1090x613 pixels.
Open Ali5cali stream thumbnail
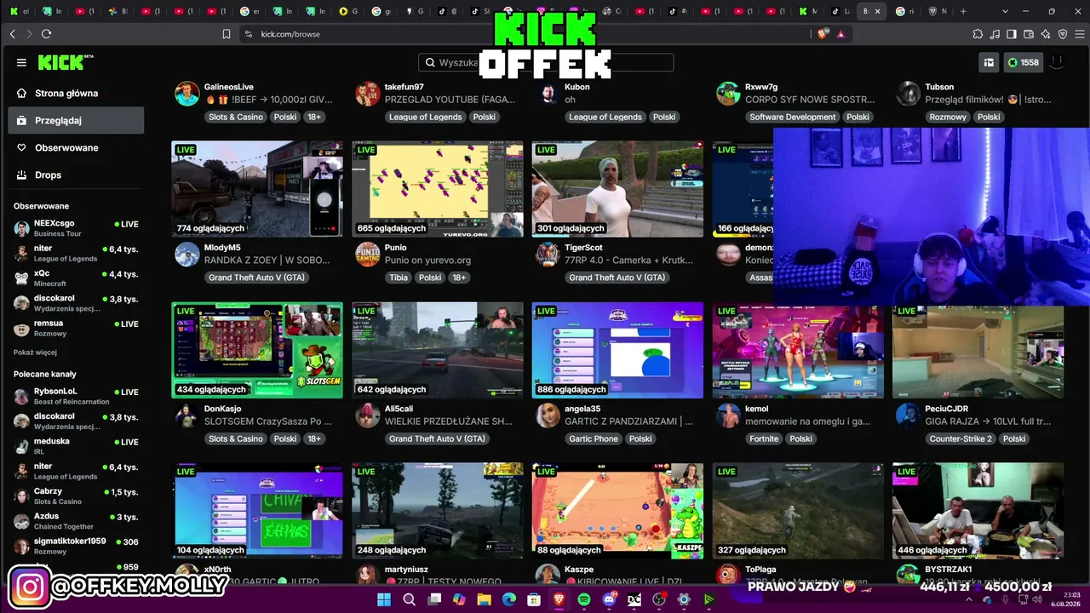coord(438,350)
